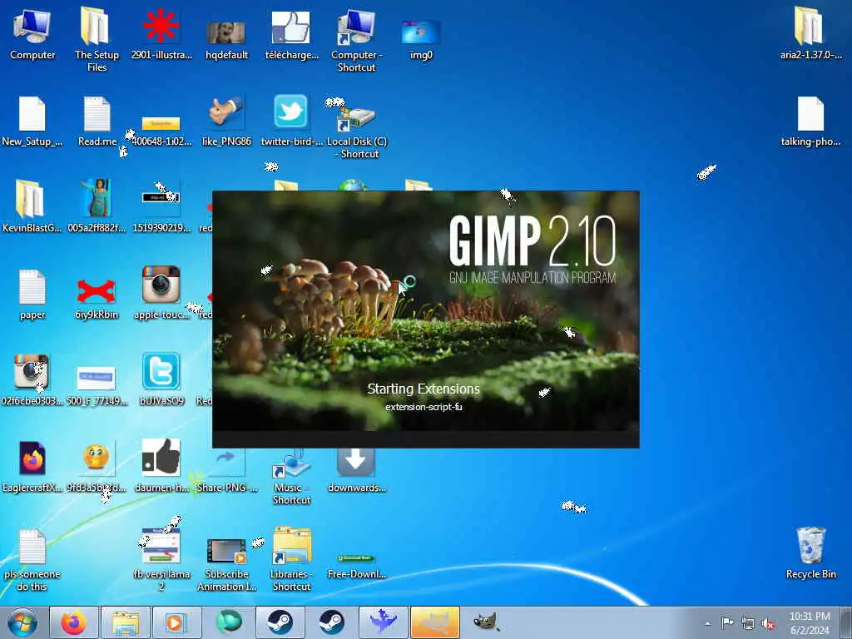This screenshot has height=639, width=852.
Task: Open The Setup Files folder
Action: [x=97, y=39]
